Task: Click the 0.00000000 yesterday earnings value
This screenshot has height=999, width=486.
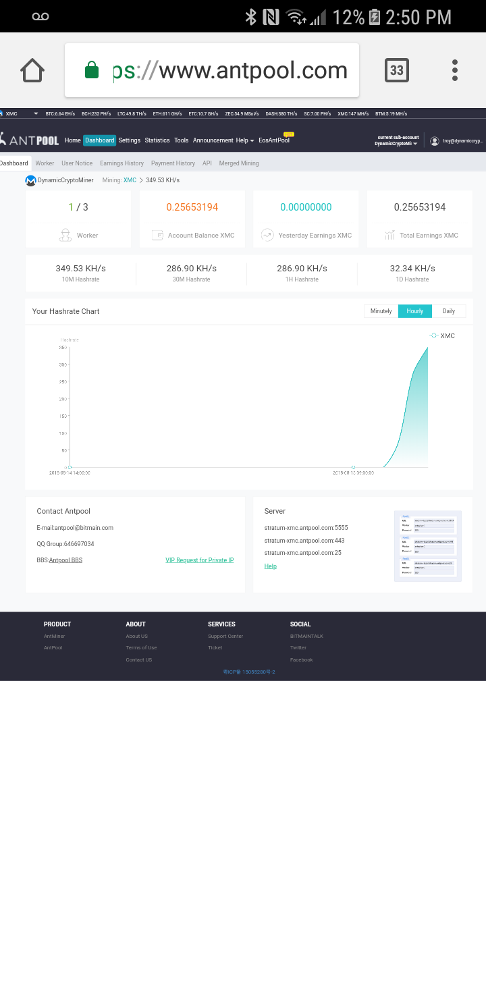Action: (x=306, y=207)
